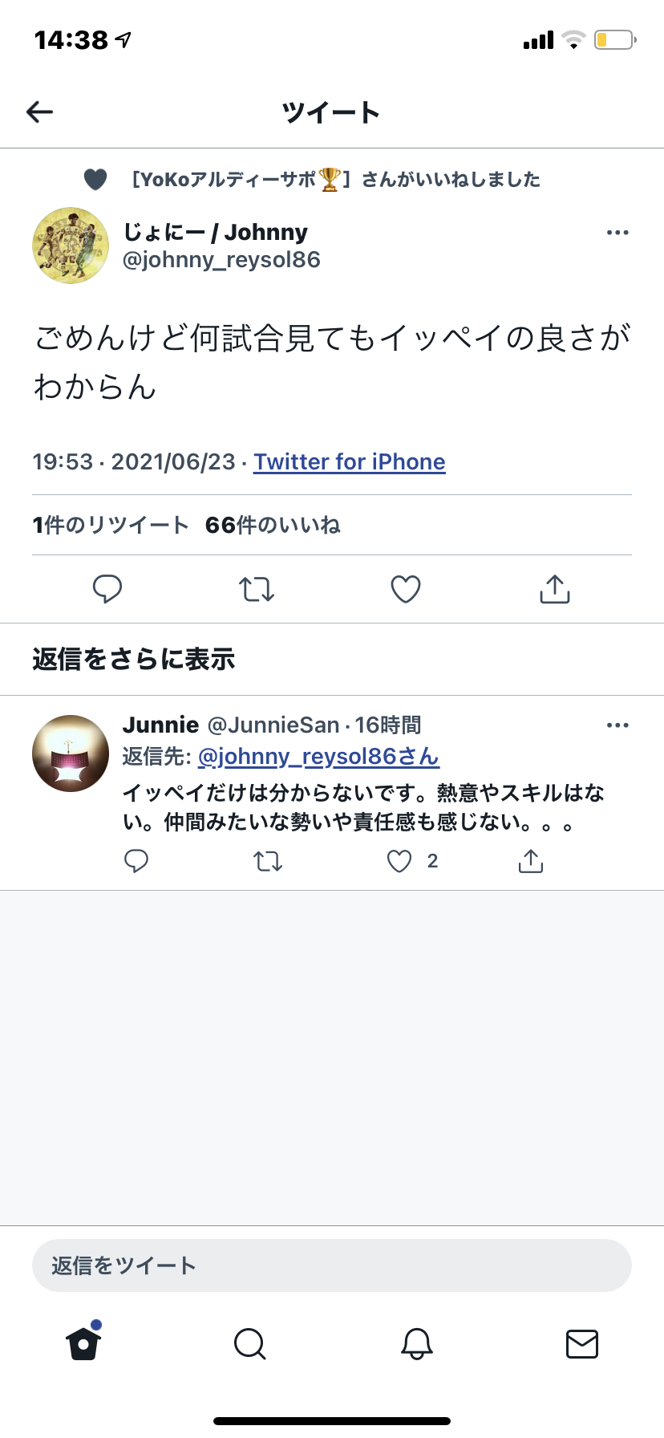
Task: Like the main tweet
Action: (406, 589)
